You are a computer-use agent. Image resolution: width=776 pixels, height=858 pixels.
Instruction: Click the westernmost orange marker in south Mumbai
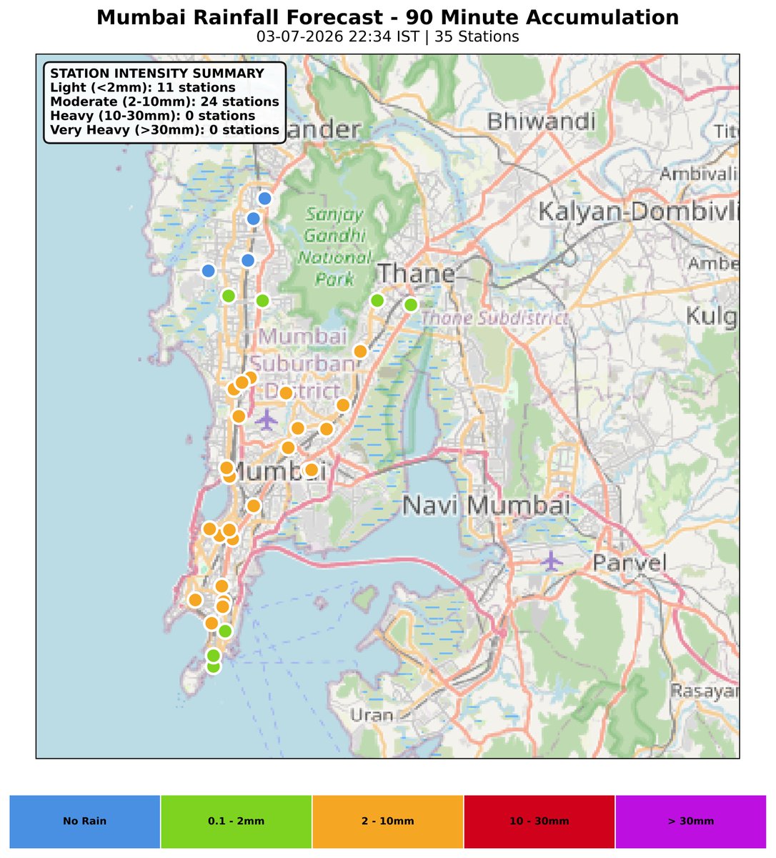(194, 599)
